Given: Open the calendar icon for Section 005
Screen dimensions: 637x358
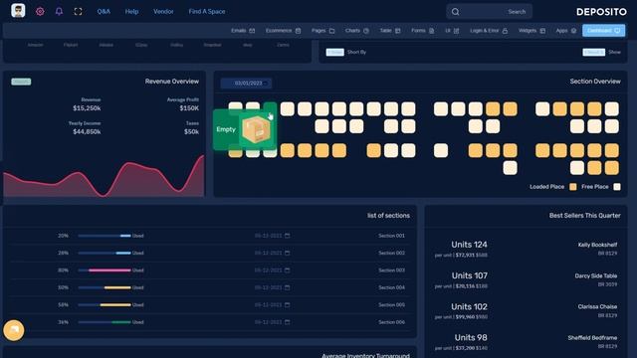Looking at the screenshot, I should pos(288,305).
